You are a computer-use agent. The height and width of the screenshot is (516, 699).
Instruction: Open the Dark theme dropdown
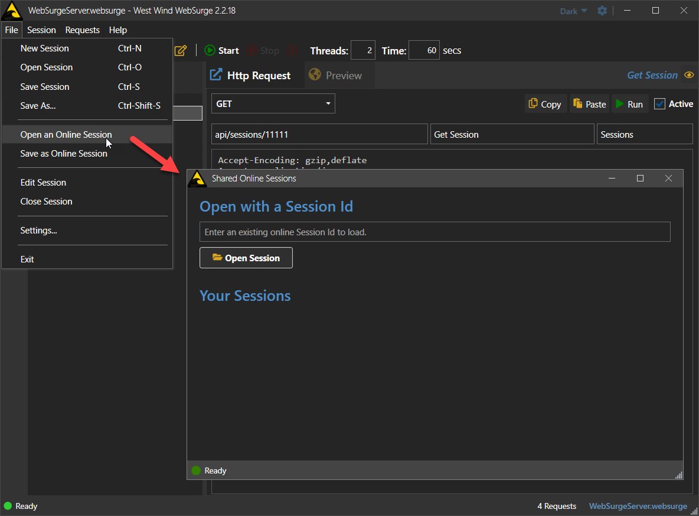coord(573,11)
